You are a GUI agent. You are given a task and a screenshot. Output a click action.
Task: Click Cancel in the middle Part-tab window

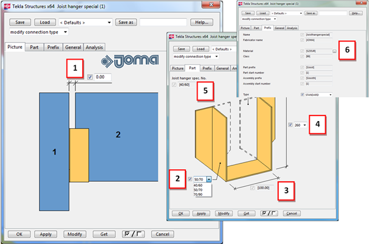[x=292, y=213]
